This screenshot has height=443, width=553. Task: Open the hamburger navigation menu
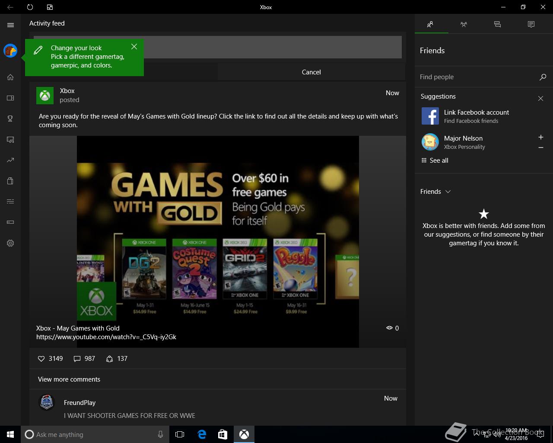click(10, 25)
